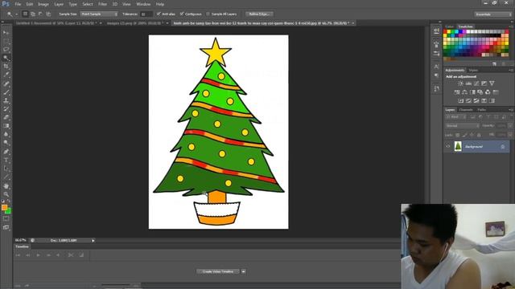Hide the Background layer eye icon
Viewport: 515px width, 289px height.
(447, 146)
